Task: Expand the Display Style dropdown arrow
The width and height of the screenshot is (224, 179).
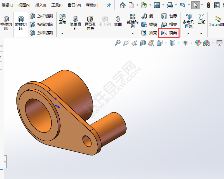Action: point(179,43)
